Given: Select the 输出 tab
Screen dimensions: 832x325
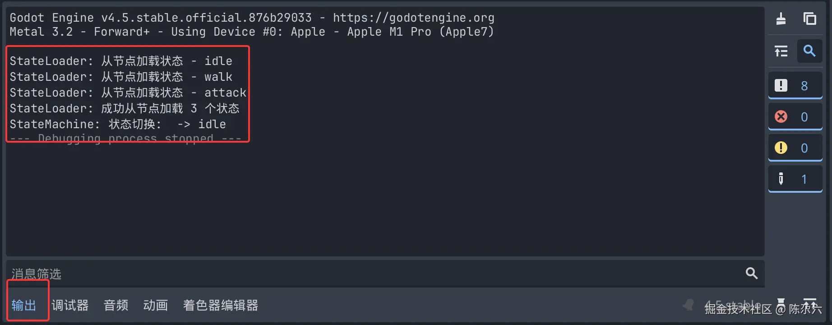Looking at the screenshot, I should 24,305.
